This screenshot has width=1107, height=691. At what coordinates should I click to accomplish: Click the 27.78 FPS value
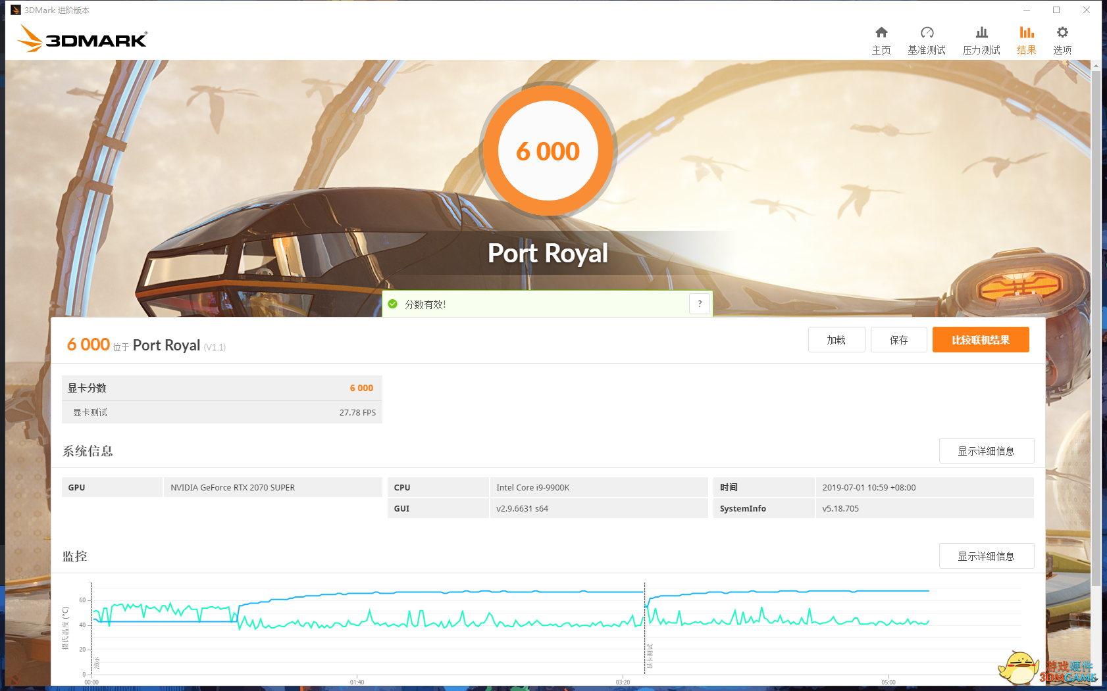357,413
